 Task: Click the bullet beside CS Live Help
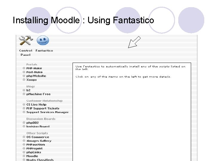[x=24, y=104]
